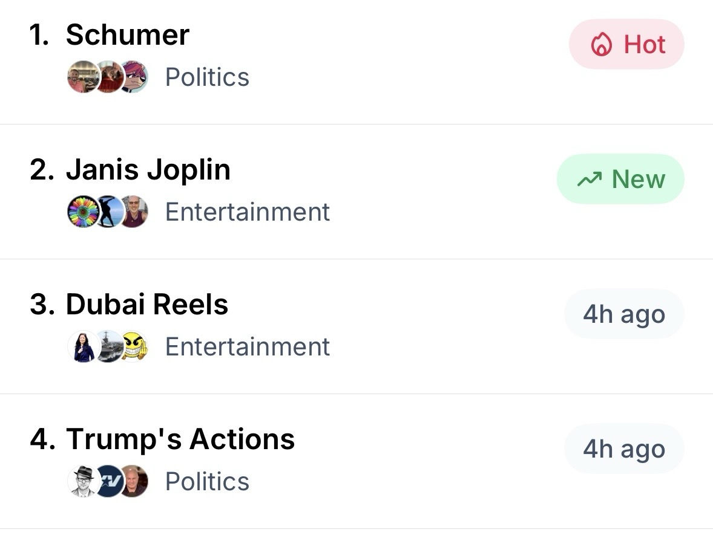
Task: Click the Entertainment label under Dubai Reels
Action: 248,347
